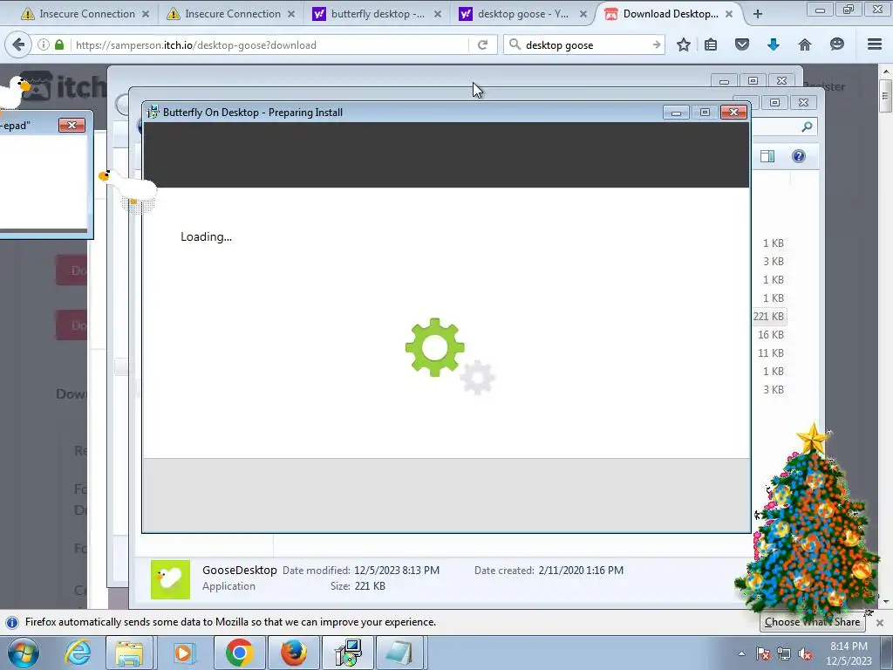Show hidden system tray icons

point(741,653)
